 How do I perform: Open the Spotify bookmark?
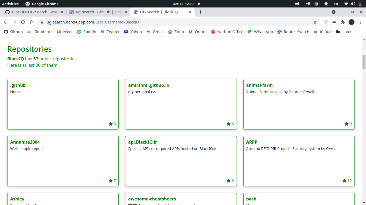coord(87,32)
